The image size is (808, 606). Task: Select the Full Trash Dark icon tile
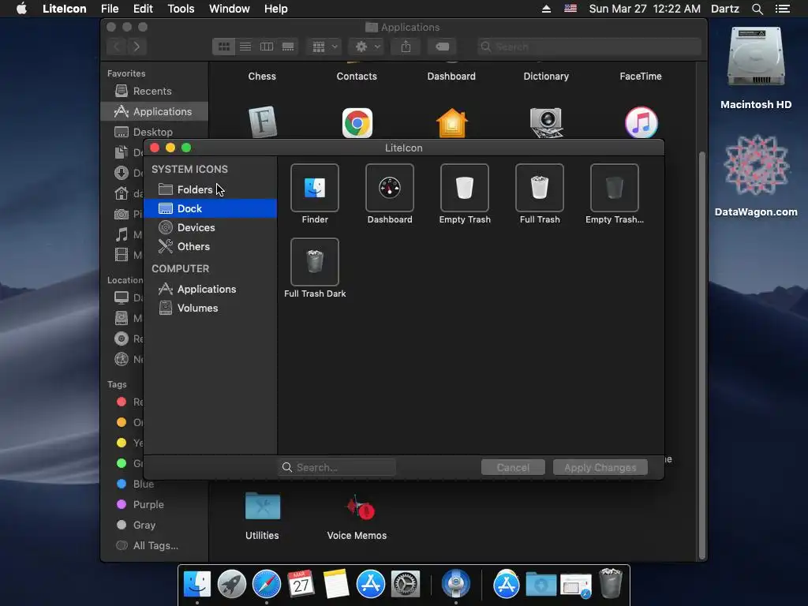pos(314,262)
